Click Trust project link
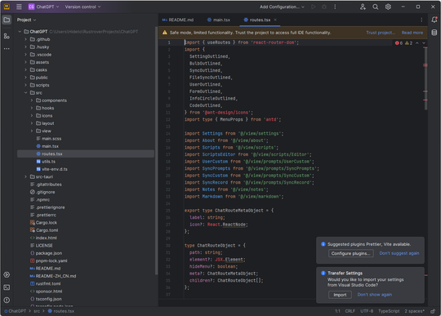Viewport: 441px width, 316px height. [x=381, y=33]
